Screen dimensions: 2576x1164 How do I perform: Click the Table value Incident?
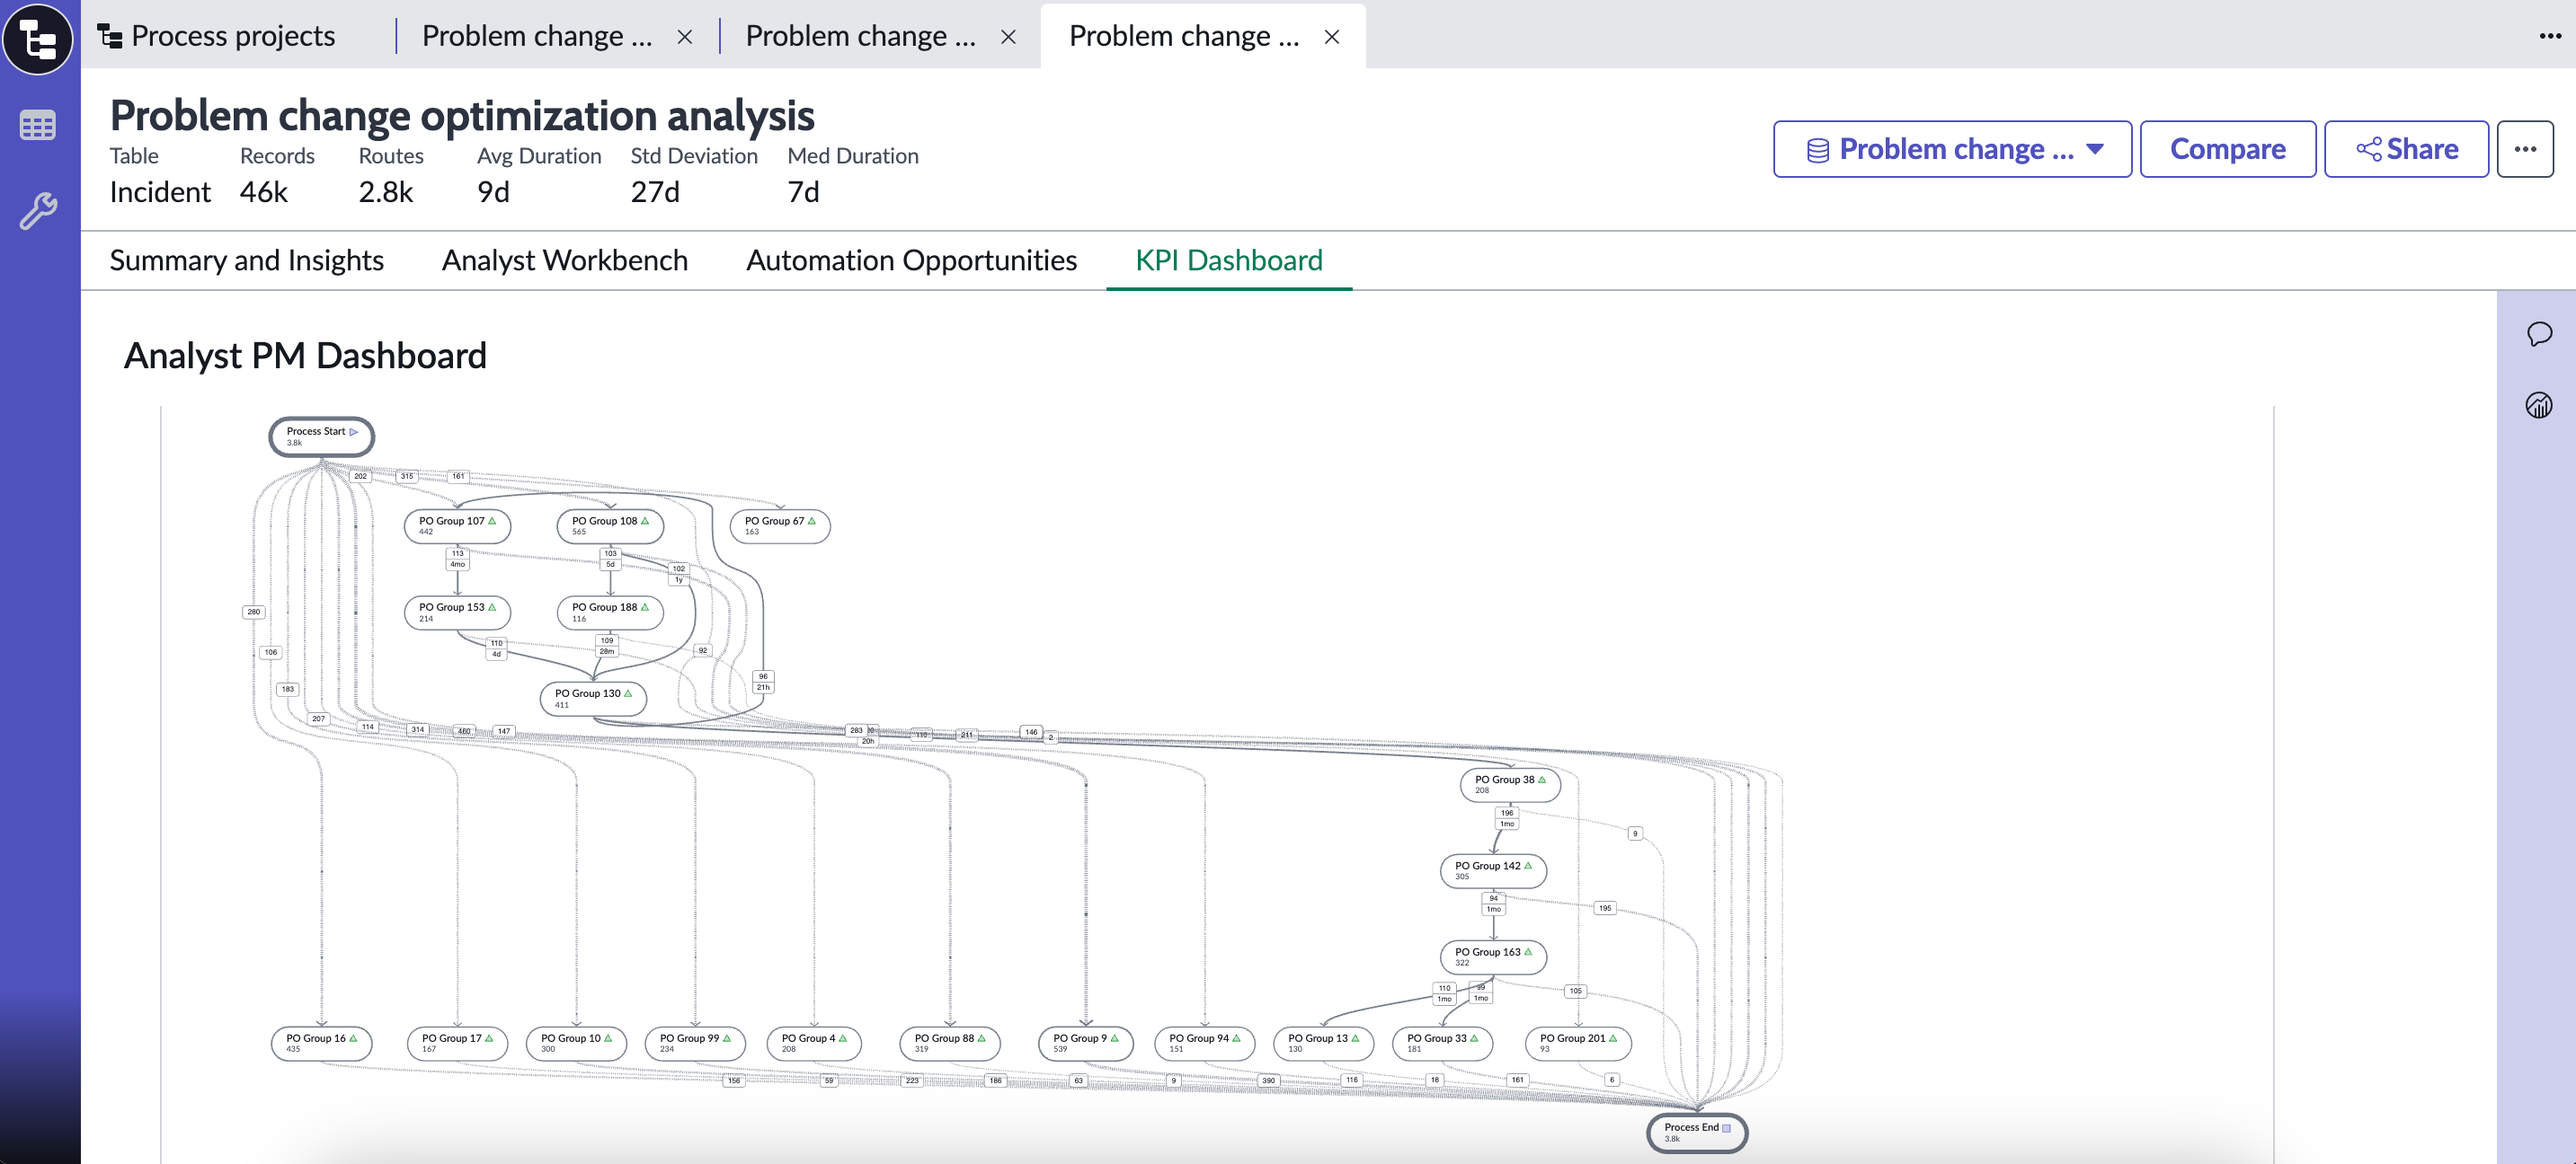pos(160,192)
